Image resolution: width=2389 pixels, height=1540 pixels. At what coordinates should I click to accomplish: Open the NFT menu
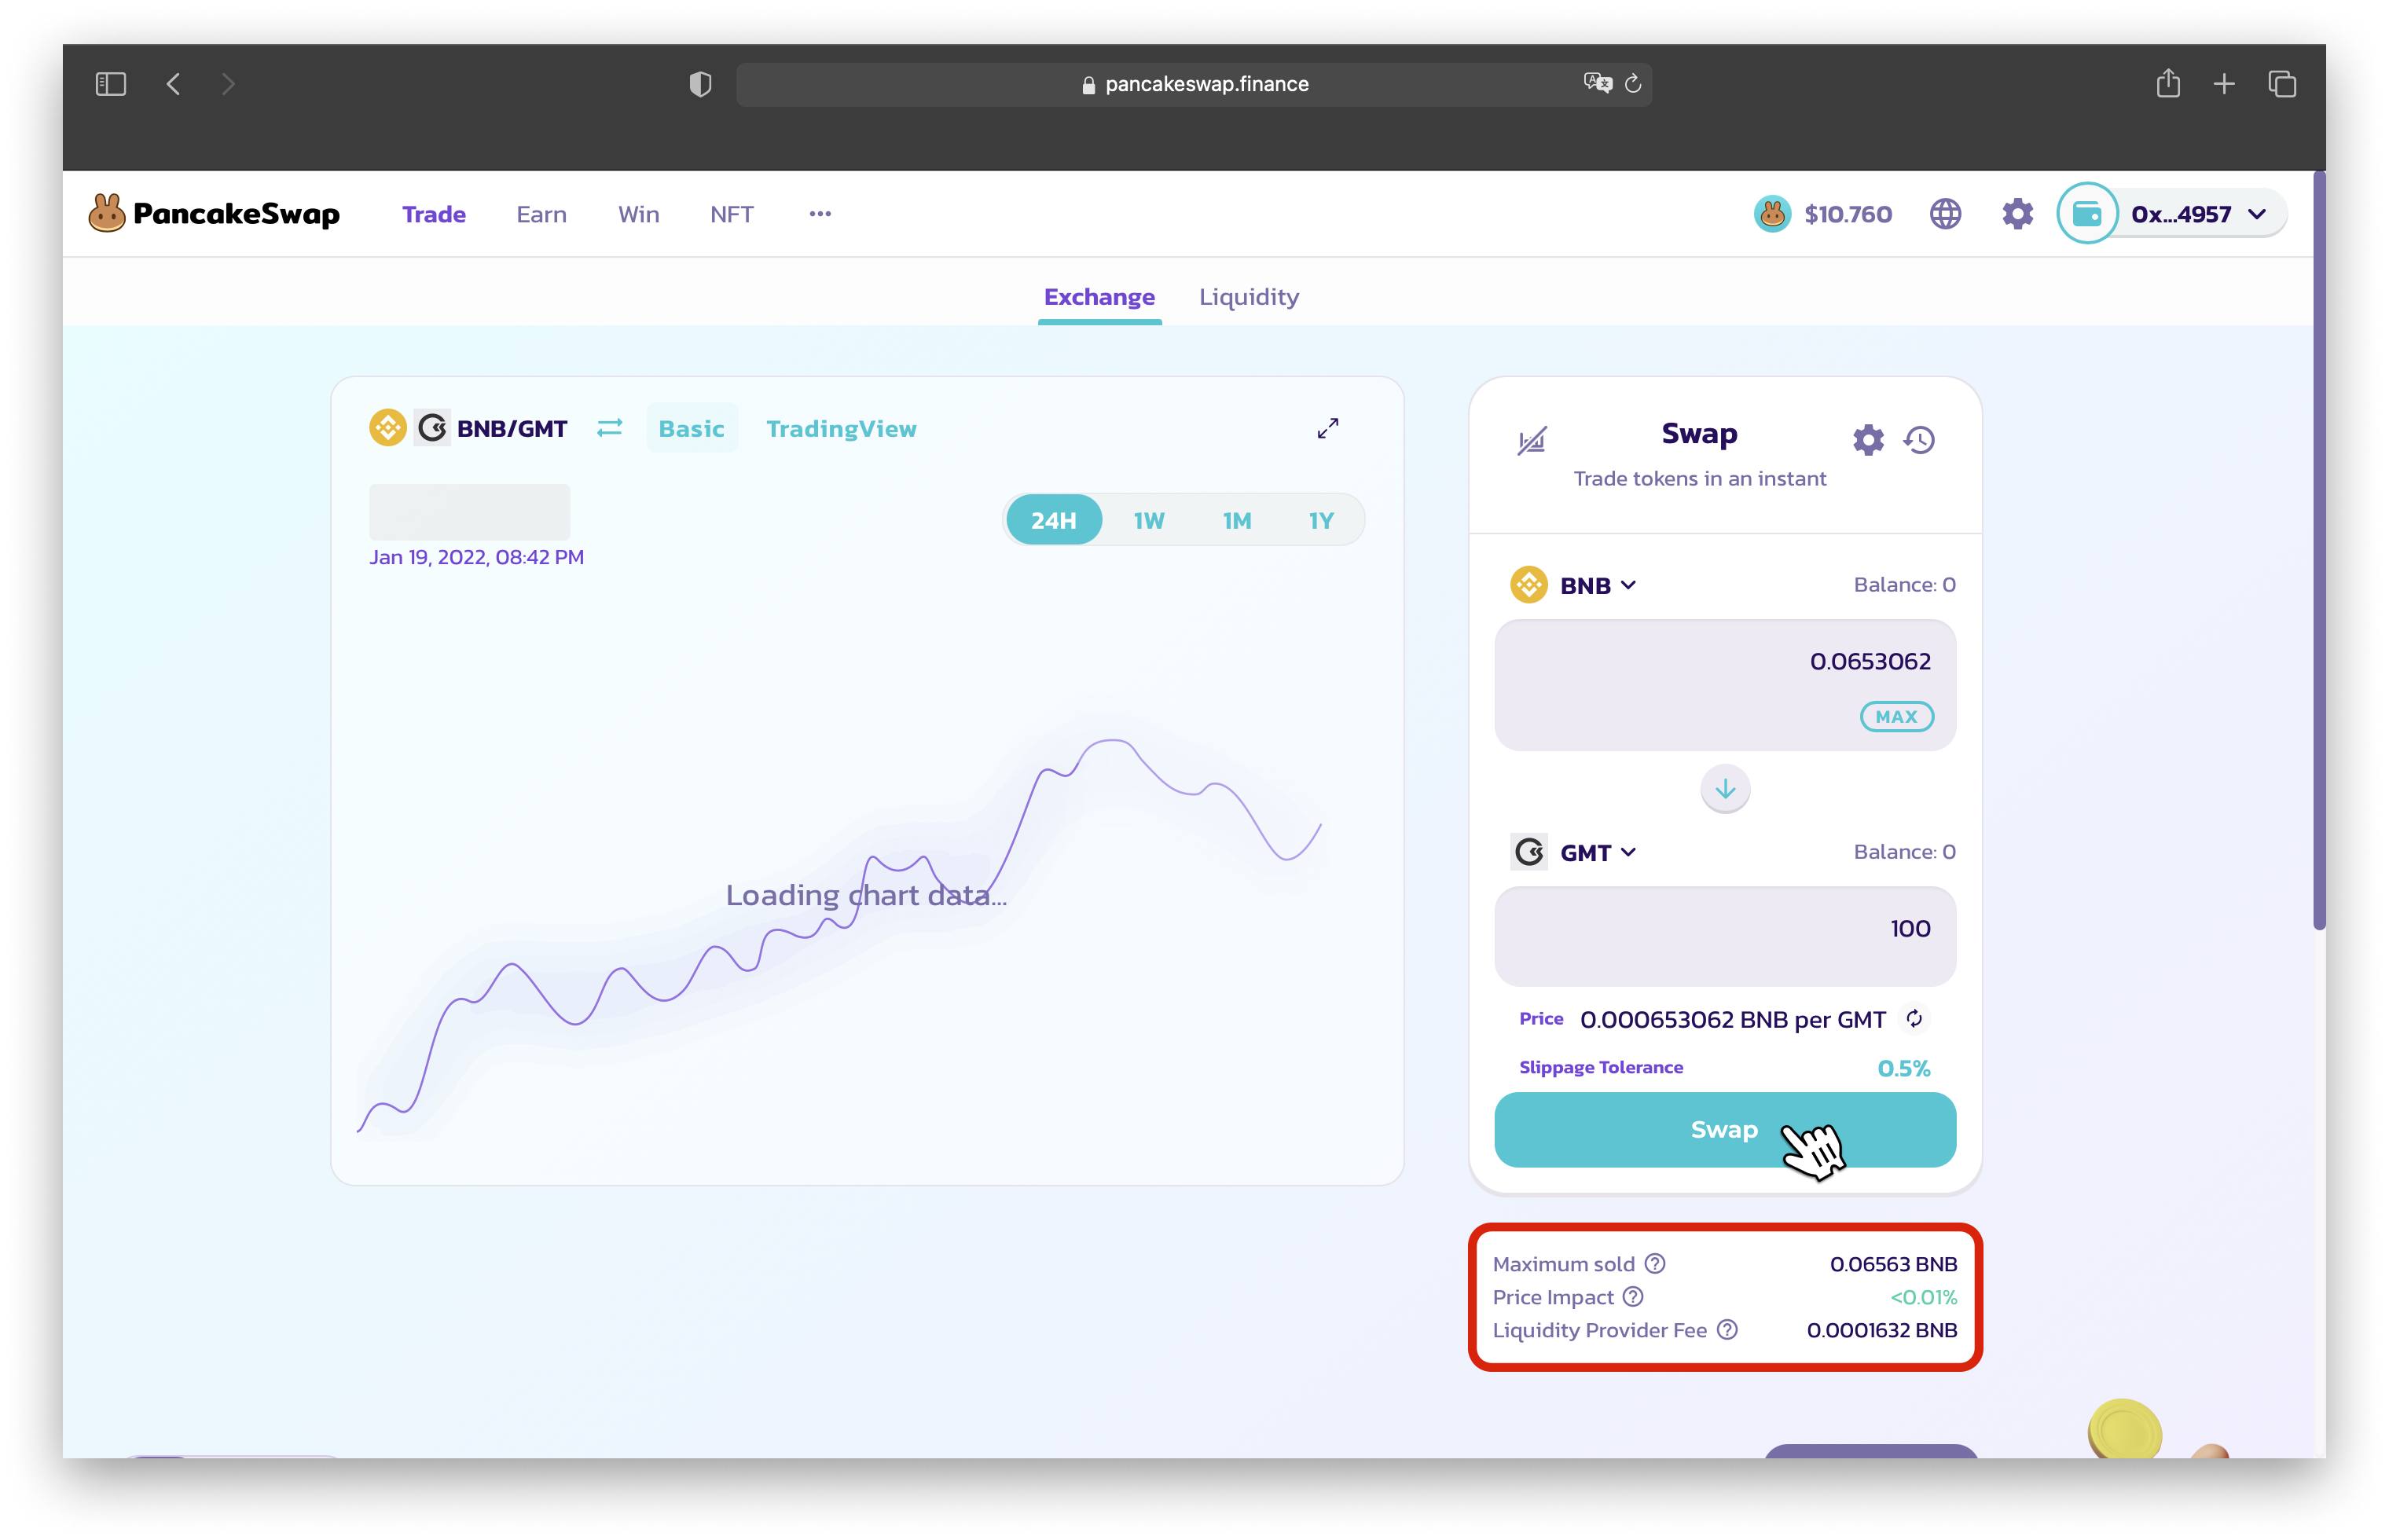(731, 214)
